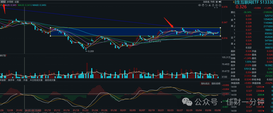Click the 0.312-0.313 annotation on chart
Image resolution: width=273 pixels, height=113 pixels.
click(155, 41)
